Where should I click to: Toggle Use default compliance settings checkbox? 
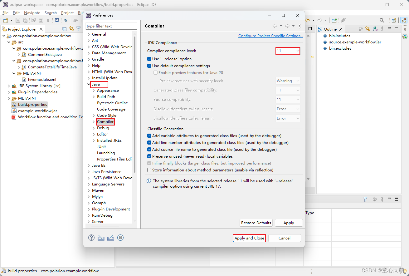click(149, 66)
